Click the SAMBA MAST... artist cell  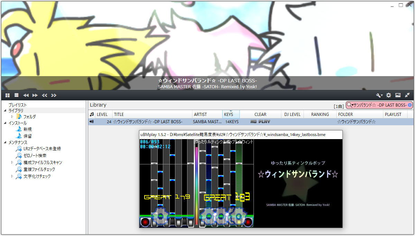(207, 121)
